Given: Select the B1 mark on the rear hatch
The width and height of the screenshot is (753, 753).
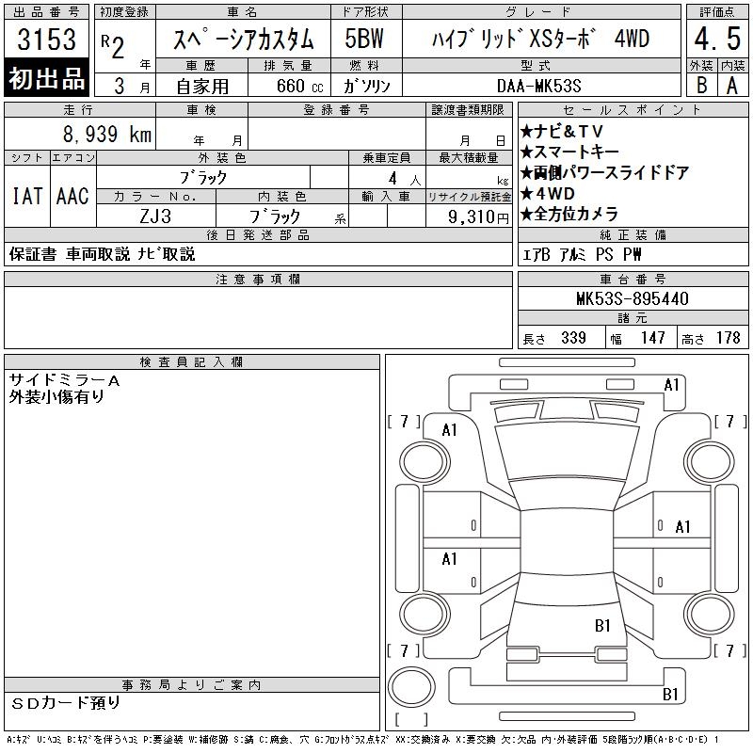Looking at the screenshot, I should (x=602, y=624).
